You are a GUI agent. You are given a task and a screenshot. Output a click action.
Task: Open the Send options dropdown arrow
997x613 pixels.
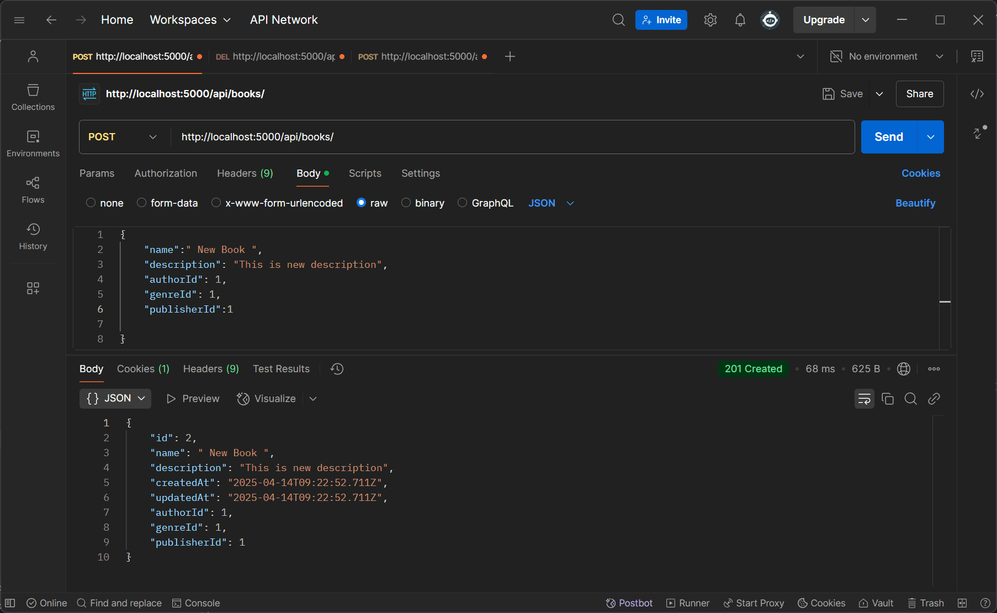point(931,137)
